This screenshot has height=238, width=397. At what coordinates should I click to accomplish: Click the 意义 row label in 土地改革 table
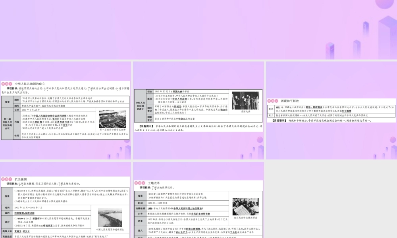click(140, 230)
